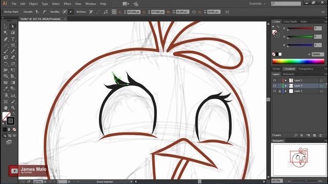Open the Effect menu
The height and width of the screenshot is (184, 328).
coord(67,4)
